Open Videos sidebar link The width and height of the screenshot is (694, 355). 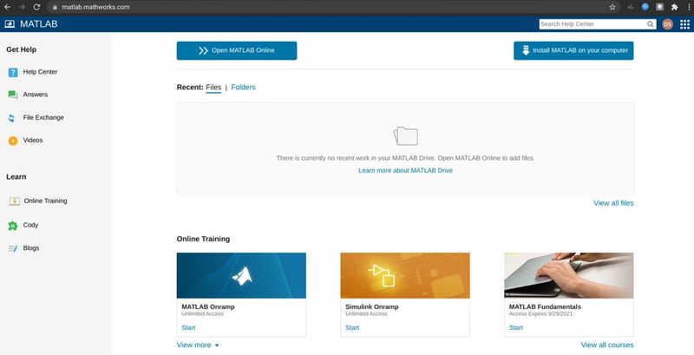[x=33, y=140]
